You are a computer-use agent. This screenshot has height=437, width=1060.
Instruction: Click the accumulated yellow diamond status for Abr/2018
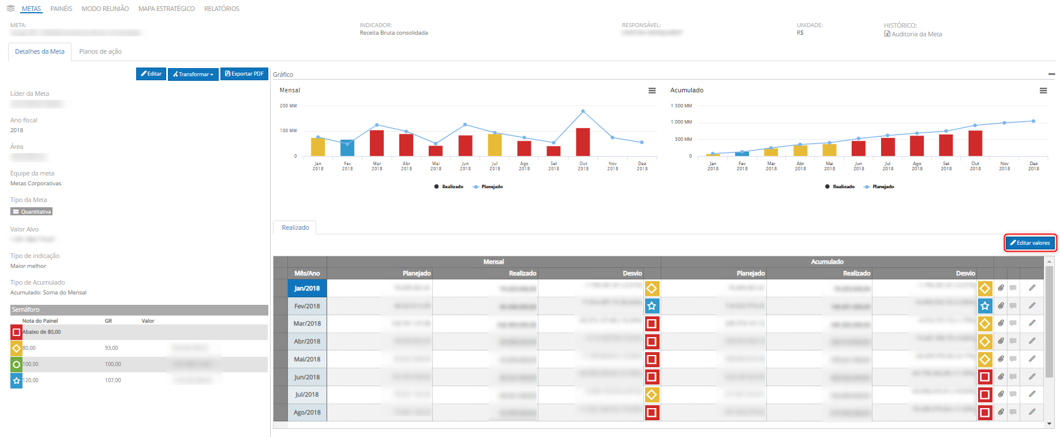point(985,342)
